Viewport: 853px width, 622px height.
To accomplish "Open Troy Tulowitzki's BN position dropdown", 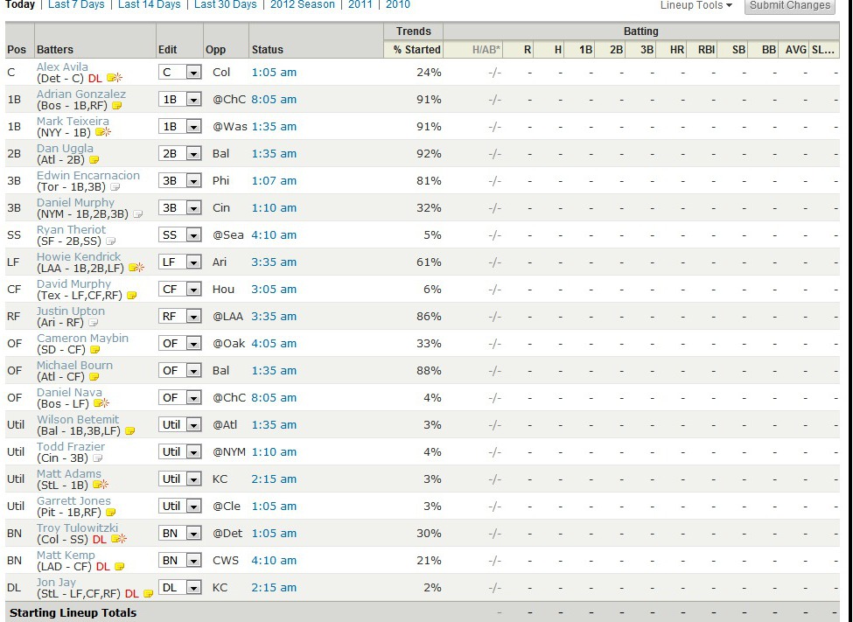I will pos(180,534).
